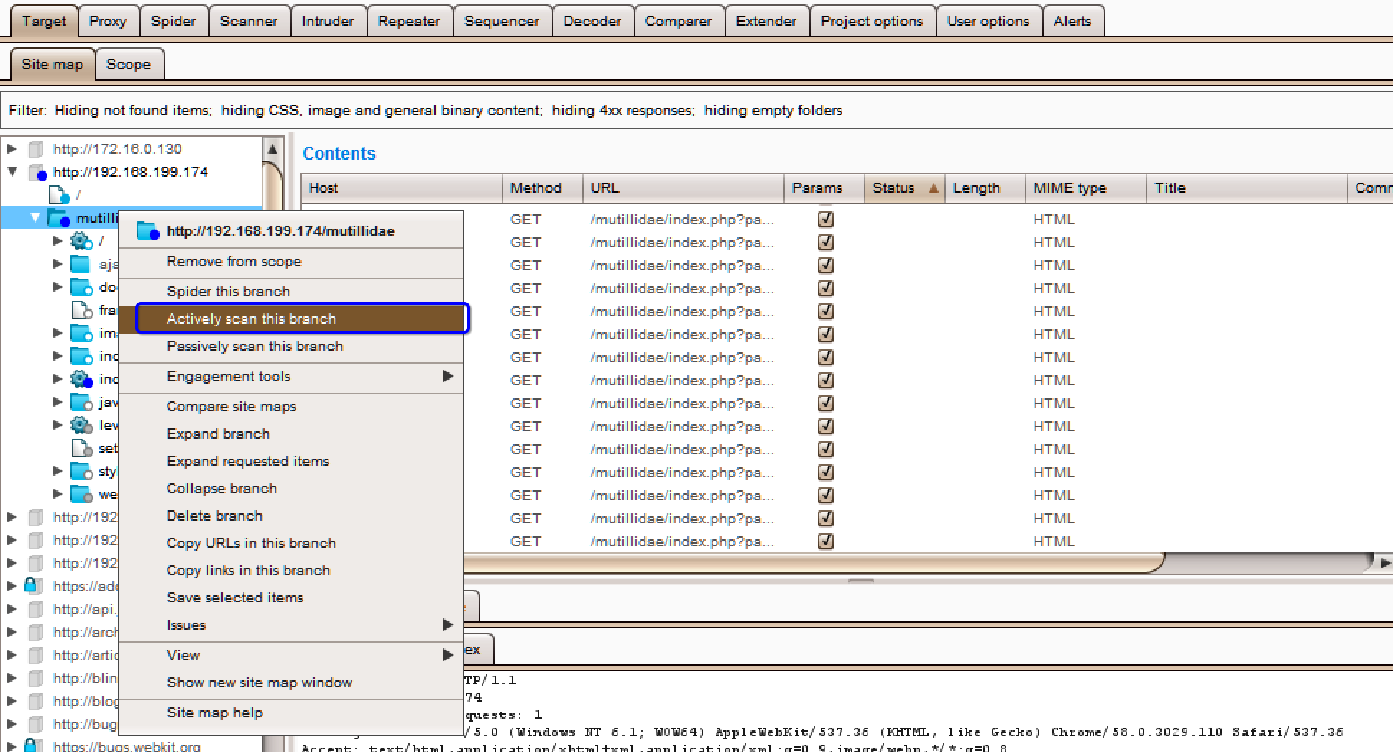Screen dimensions: 1393x752
Task: Choose 'Spider this branch'
Action: pos(291,292)
